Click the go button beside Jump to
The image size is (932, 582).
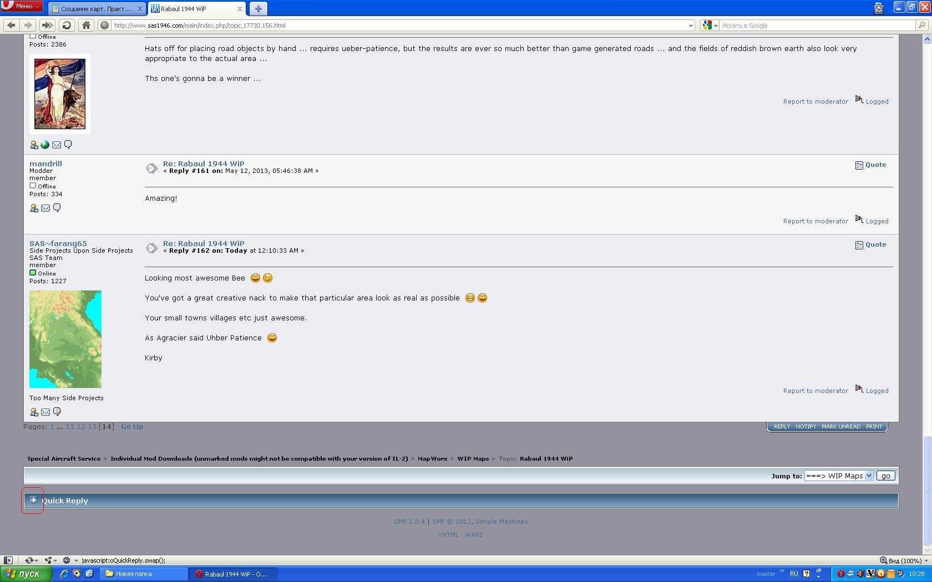(886, 476)
